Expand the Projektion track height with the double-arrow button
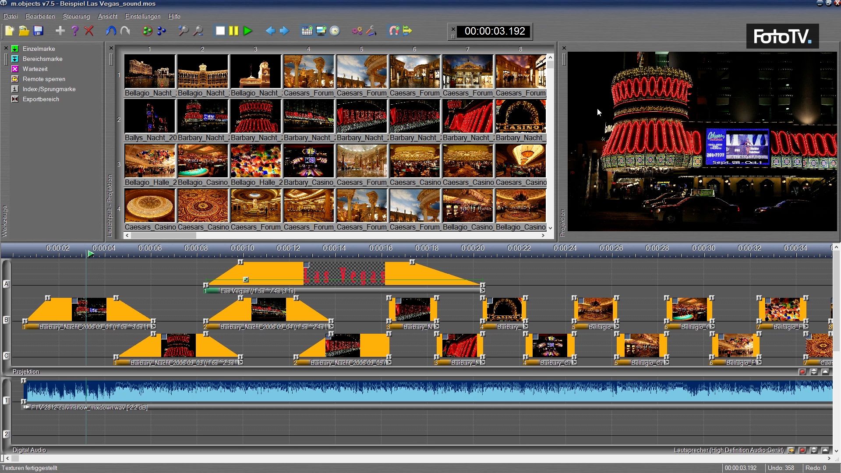841x473 pixels. [813, 372]
